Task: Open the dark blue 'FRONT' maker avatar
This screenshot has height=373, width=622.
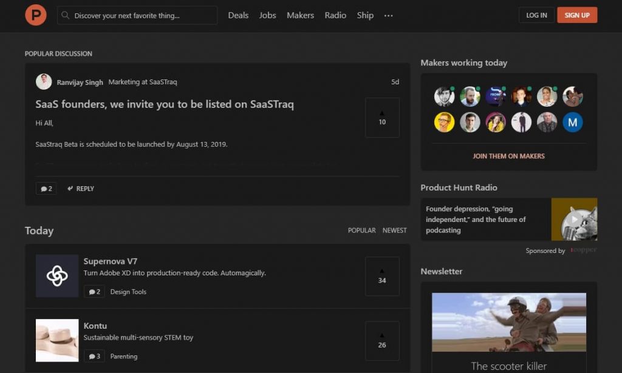Action: [496, 96]
